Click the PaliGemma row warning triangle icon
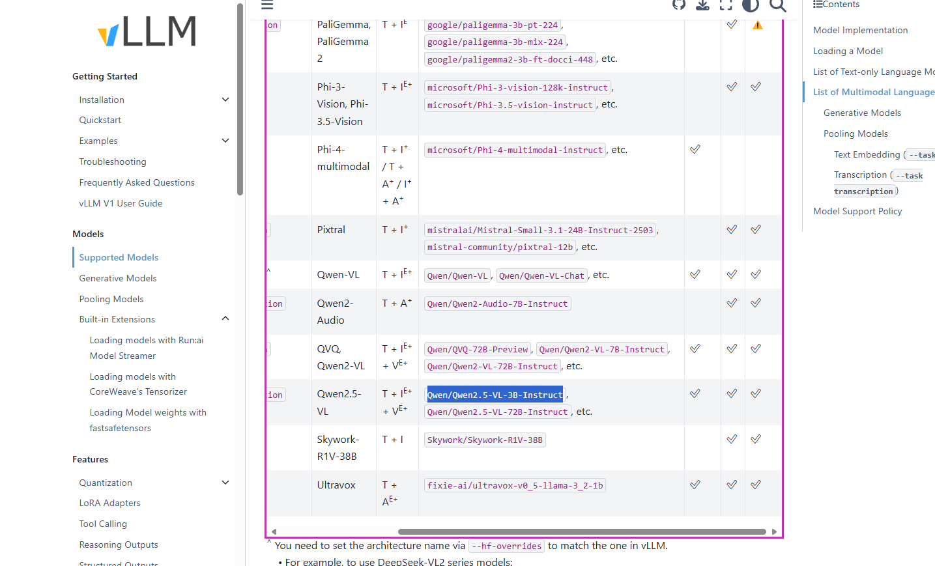This screenshot has height=566, width=935. pos(757,25)
